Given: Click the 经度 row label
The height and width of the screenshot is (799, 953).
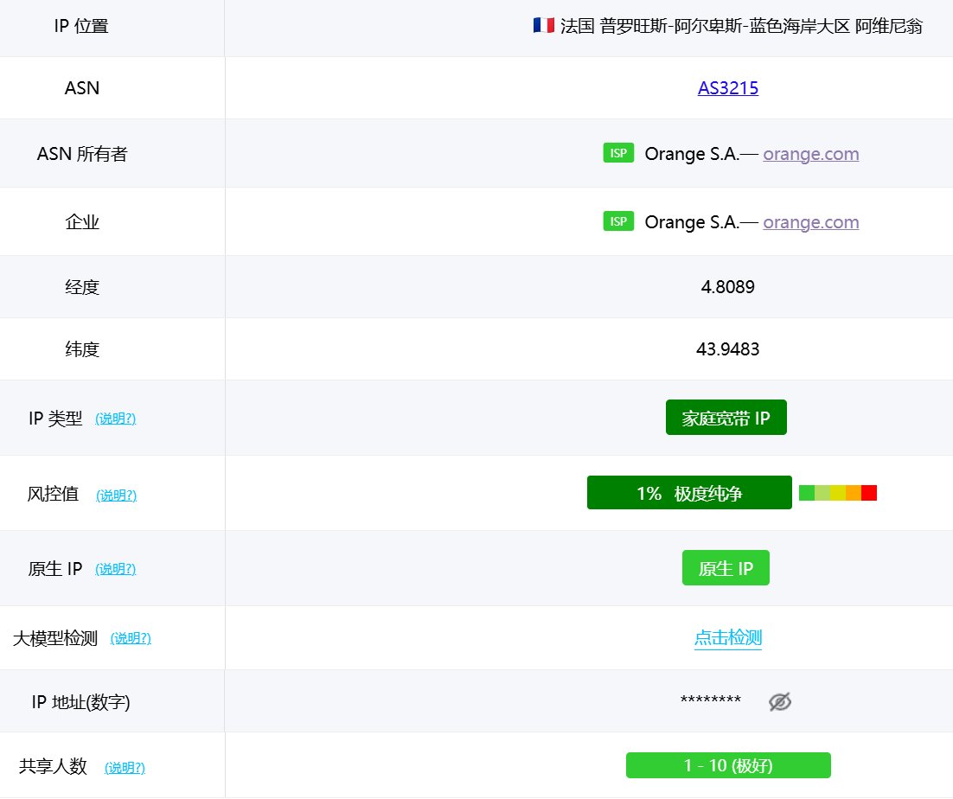Looking at the screenshot, I should [82, 287].
